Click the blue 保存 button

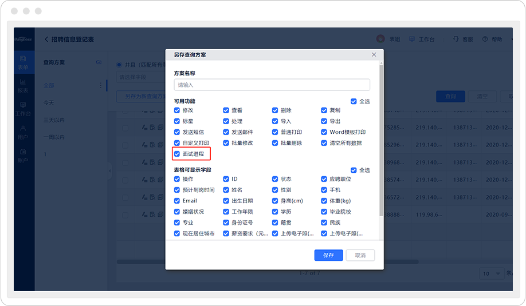(328, 255)
